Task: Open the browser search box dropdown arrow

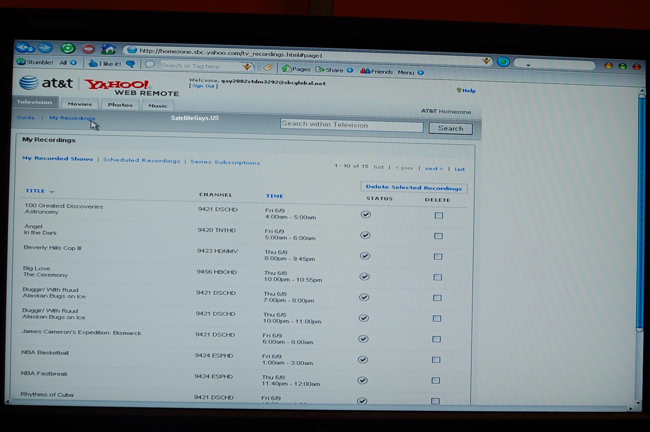Action: click(528, 65)
